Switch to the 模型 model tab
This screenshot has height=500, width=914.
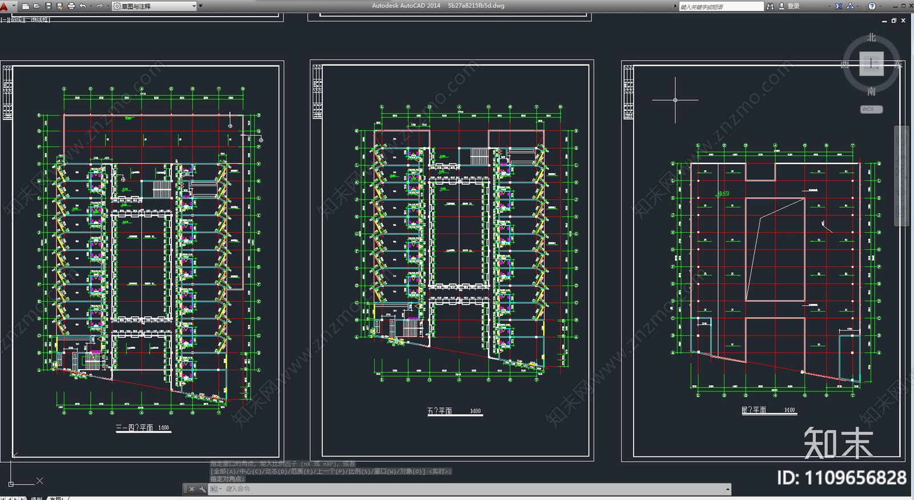click(37, 498)
